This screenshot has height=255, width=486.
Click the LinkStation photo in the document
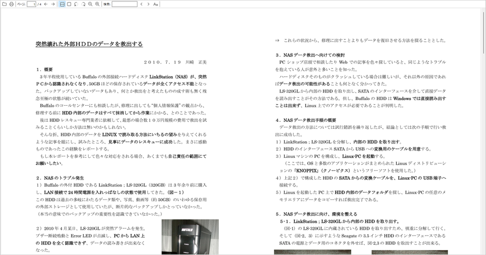(190, 237)
